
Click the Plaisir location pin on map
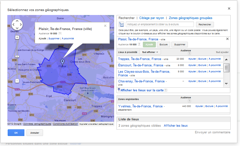[x=62, y=62]
